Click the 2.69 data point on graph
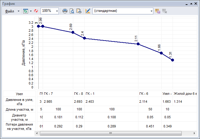The width and height of the screenshot is (200, 139). 73,32
